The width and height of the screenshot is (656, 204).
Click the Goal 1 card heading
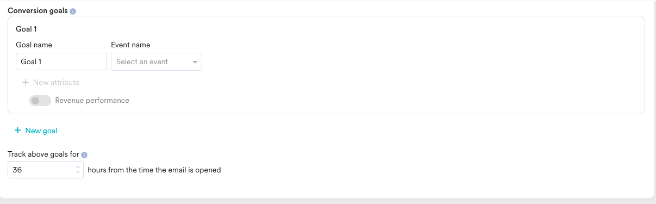[x=26, y=29]
